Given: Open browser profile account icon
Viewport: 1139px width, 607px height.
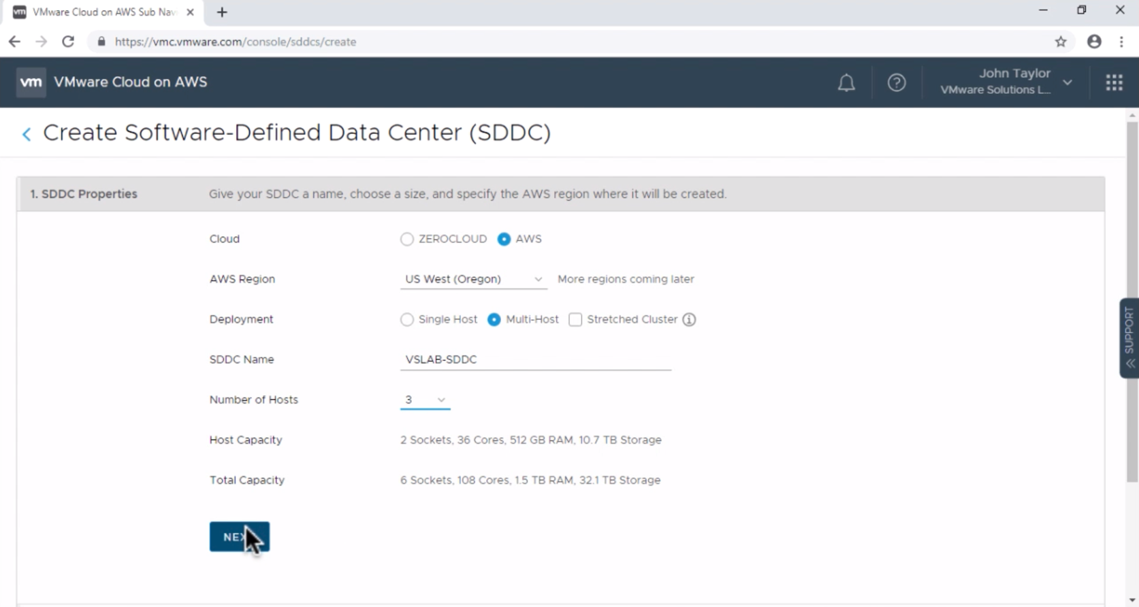Looking at the screenshot, I should pyautogui.click(x=1094, y=42).
